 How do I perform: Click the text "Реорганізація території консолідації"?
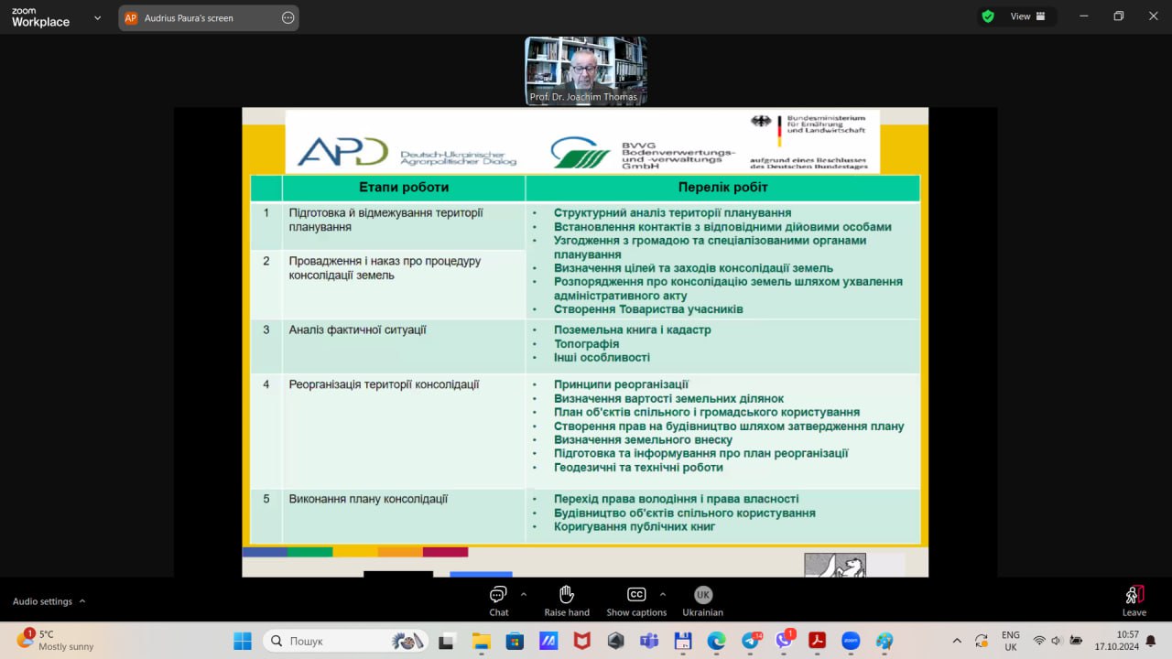coord(384,384)
